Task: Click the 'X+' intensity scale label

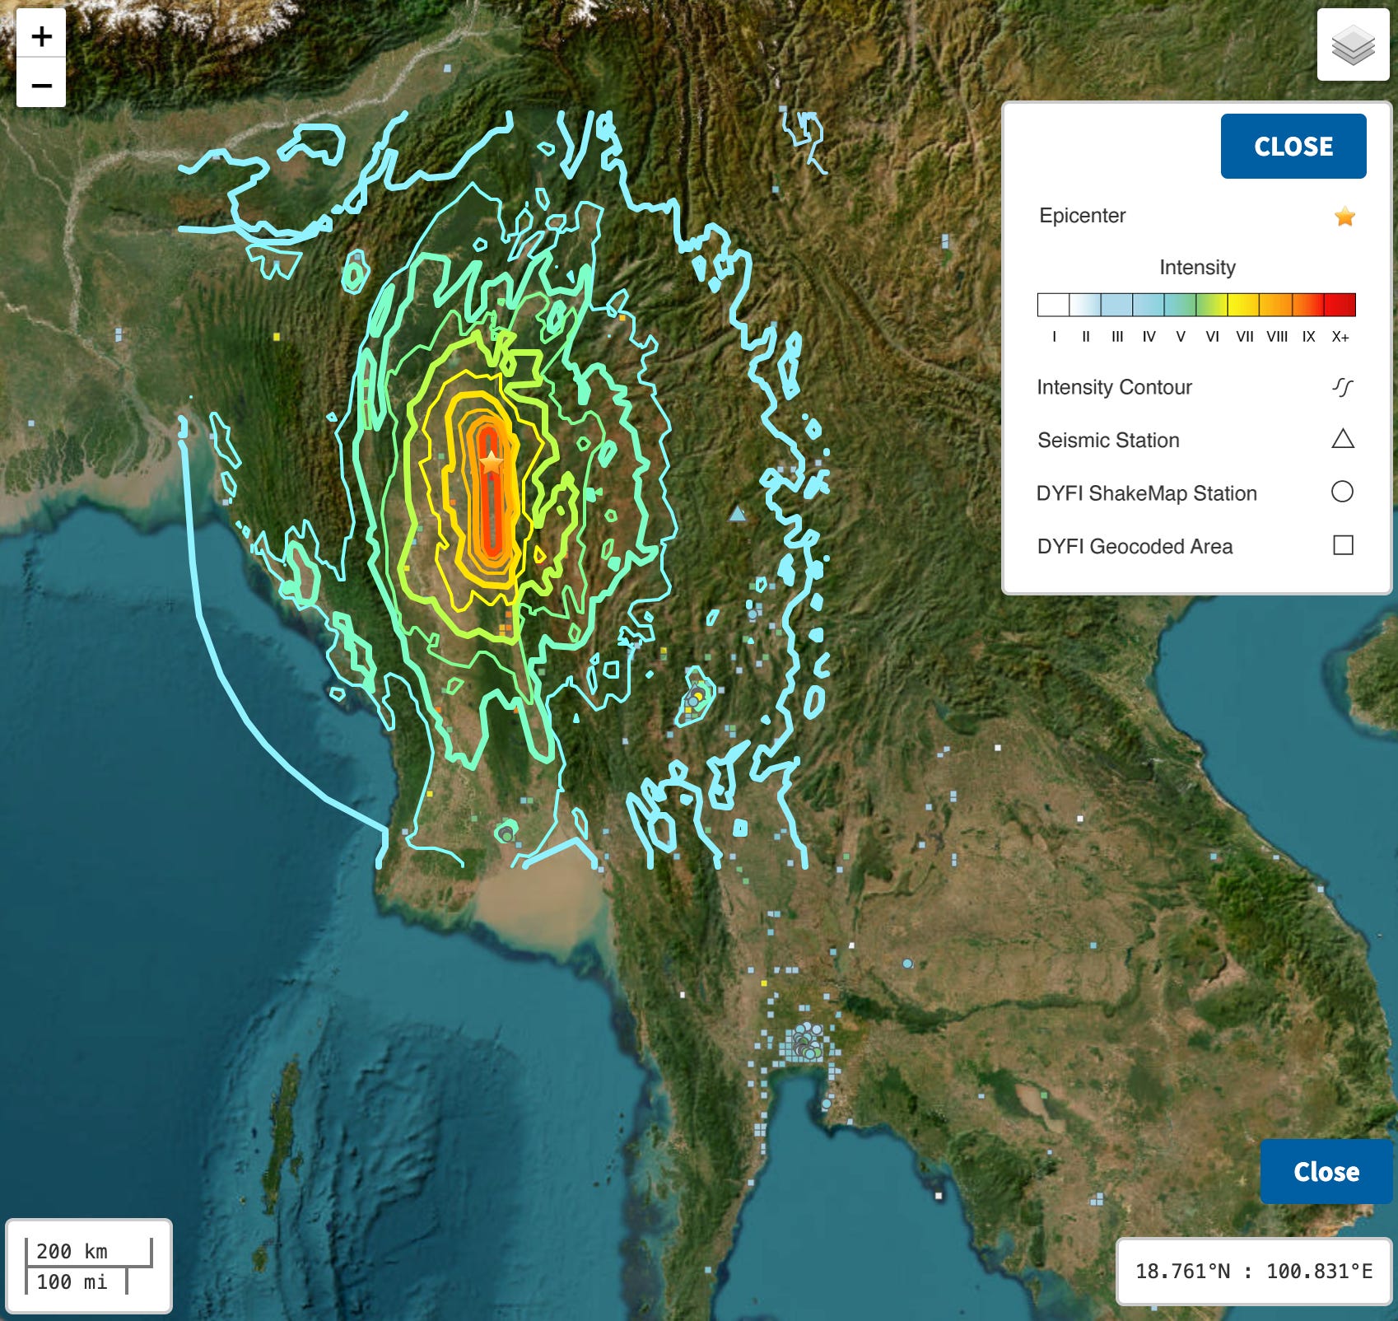Action: click(1340, 337)
